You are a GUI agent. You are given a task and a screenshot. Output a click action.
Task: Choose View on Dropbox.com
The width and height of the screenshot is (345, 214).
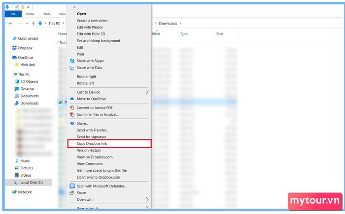(x=95, y=157)
